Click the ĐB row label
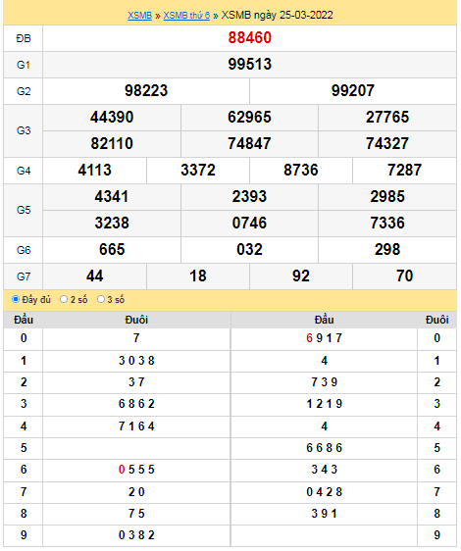Image resolution: width=461 pixels, height=551 pixels. 24,38
